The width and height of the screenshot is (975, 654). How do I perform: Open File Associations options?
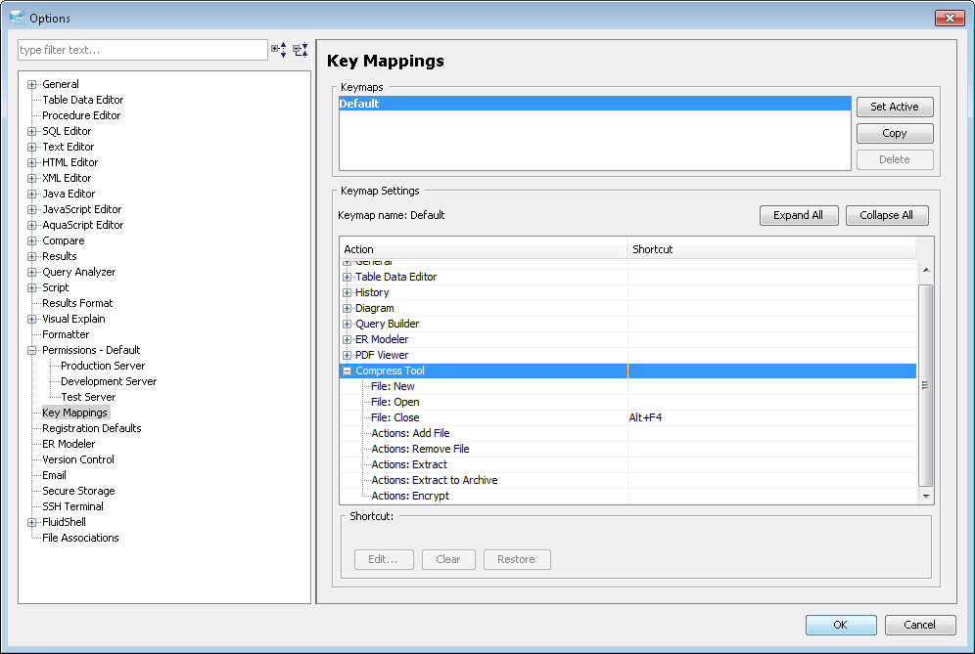click(x=80, y=538)
